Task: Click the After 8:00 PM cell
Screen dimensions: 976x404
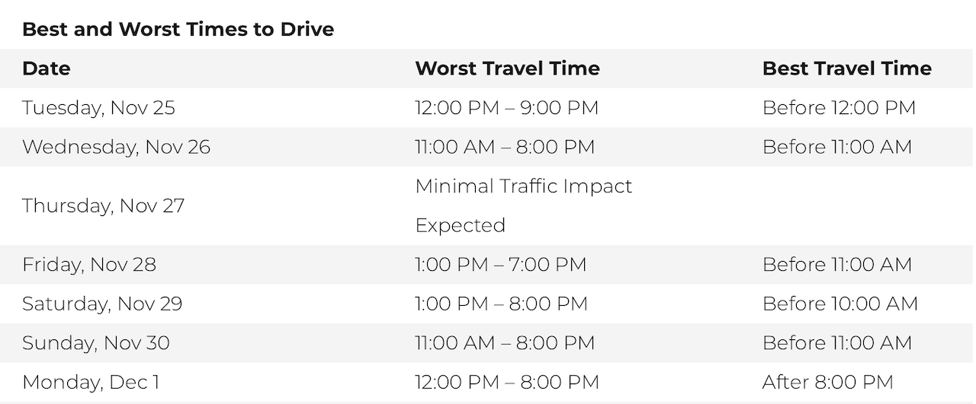Action: [x=827, y=382]
